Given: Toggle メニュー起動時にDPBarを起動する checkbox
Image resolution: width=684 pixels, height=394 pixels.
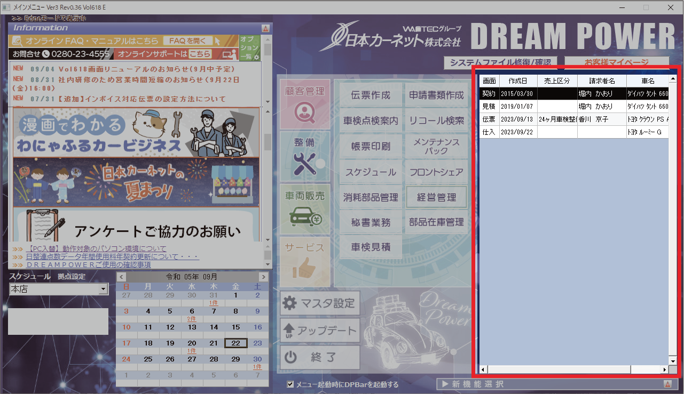Looking at the screenshot, I should [x=290, y=384].
